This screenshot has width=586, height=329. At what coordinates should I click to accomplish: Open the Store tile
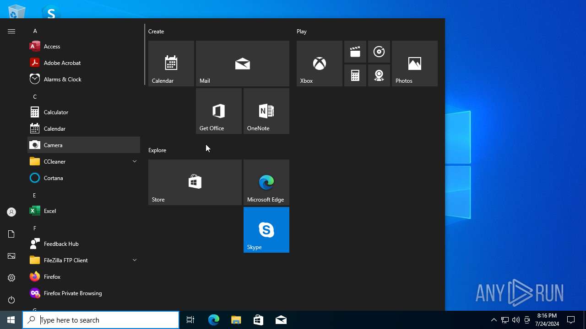(x=195, y=182)
